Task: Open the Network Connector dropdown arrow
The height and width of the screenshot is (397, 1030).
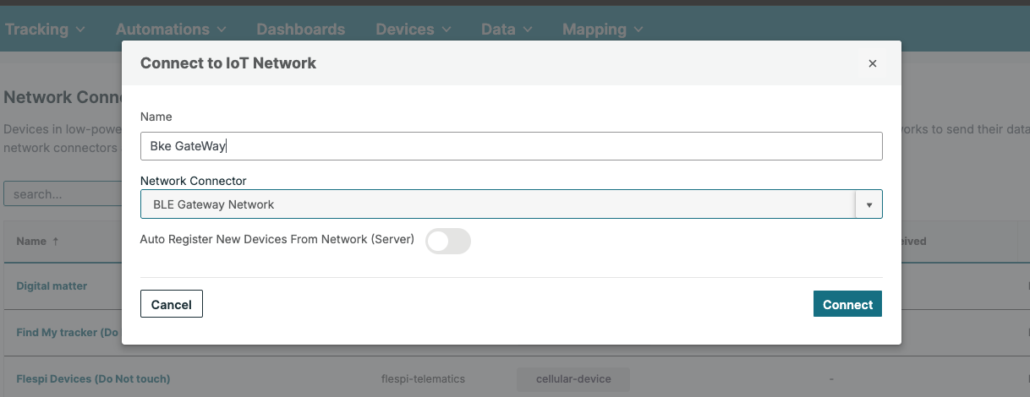Action: [x=868, y=204]
